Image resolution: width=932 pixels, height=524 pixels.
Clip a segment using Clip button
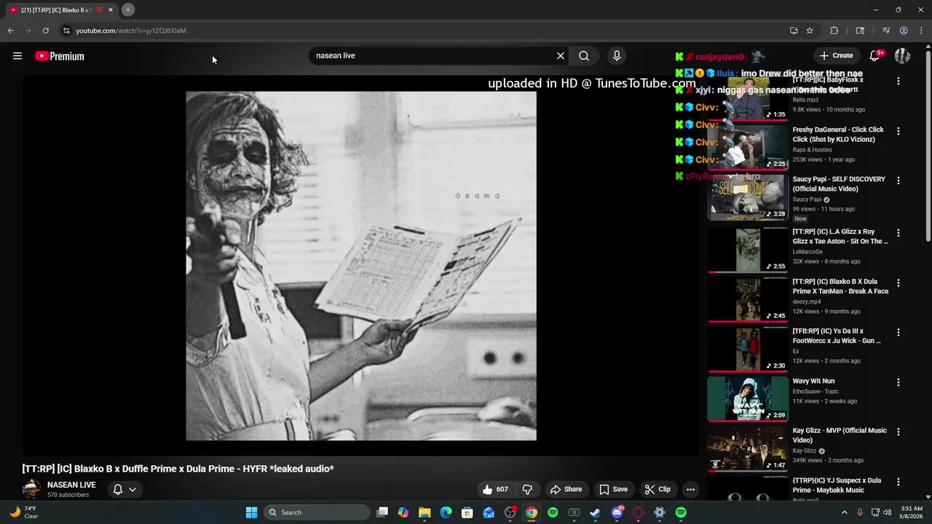[x=657, y=489]
